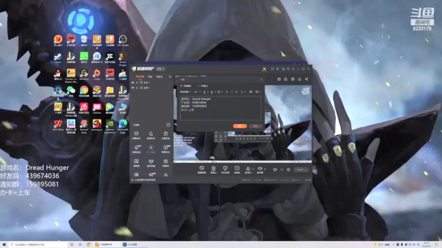The width and height of the screenshot is (442, 248).
Task: Open the last grid dropdown in text toolbar
Action: tap(258, 91)
